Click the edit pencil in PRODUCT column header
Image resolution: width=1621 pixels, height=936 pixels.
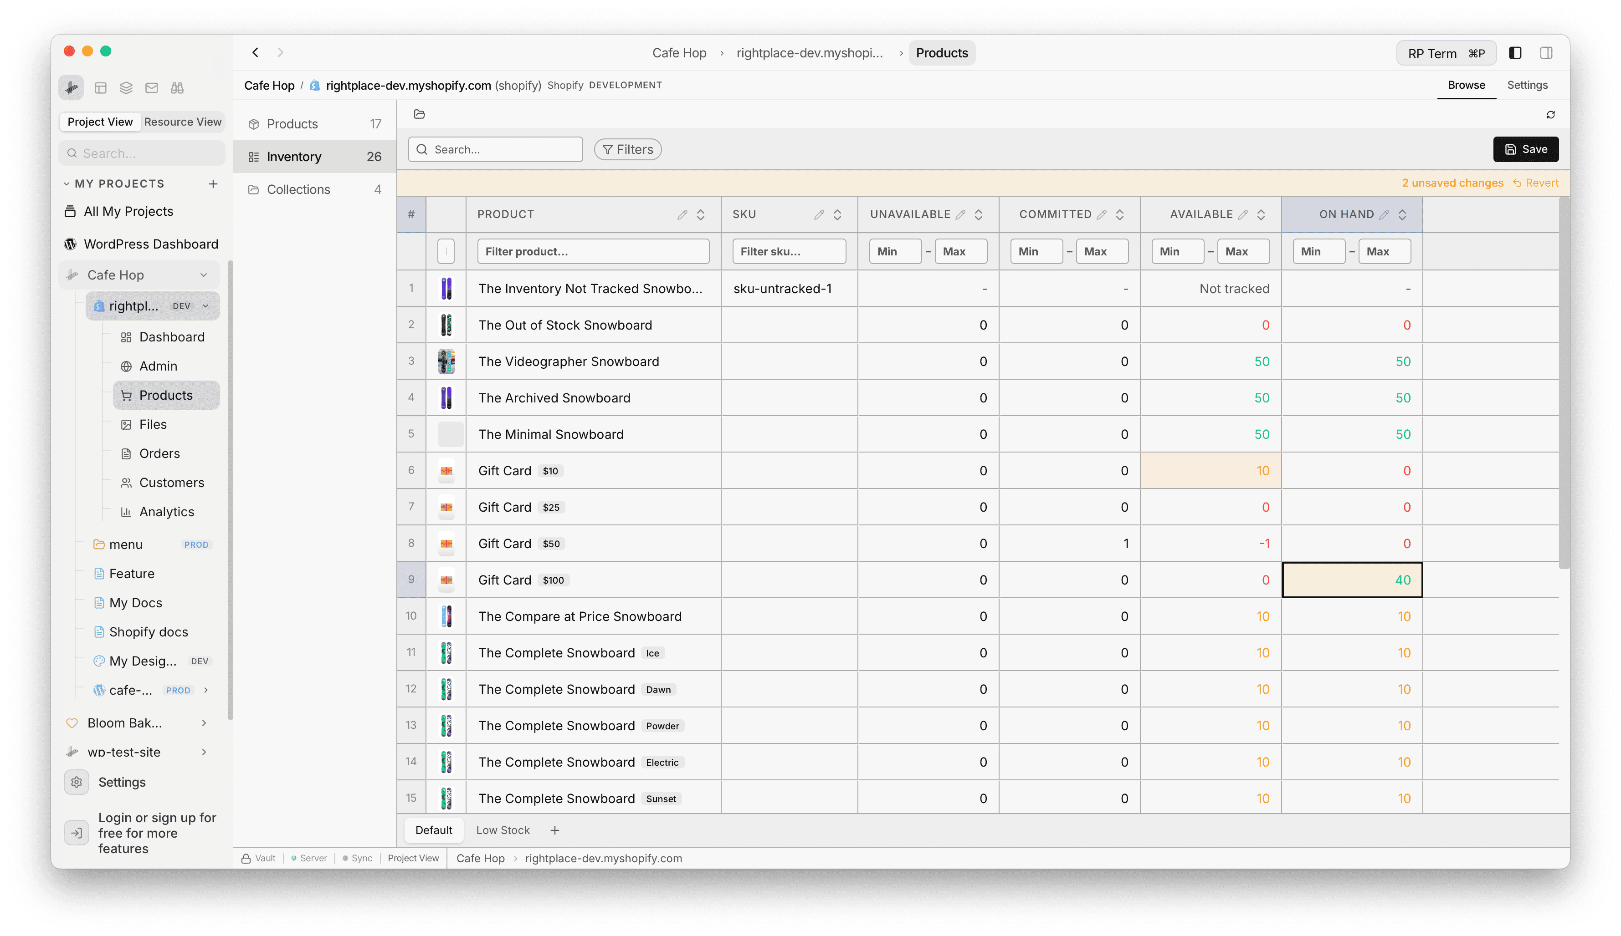click(x=682, y=215)
